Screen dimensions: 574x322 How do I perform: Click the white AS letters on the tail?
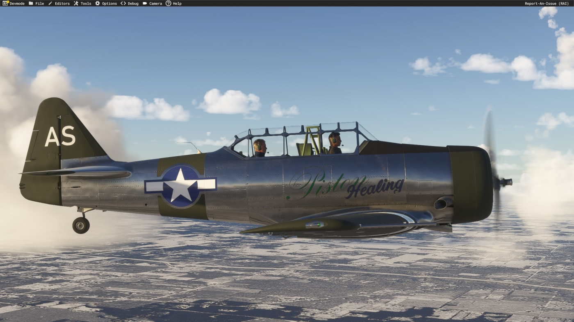[x=60, y=136]
